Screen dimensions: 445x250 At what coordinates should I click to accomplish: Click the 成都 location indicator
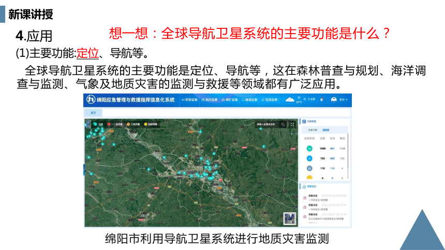click(311, 99)
